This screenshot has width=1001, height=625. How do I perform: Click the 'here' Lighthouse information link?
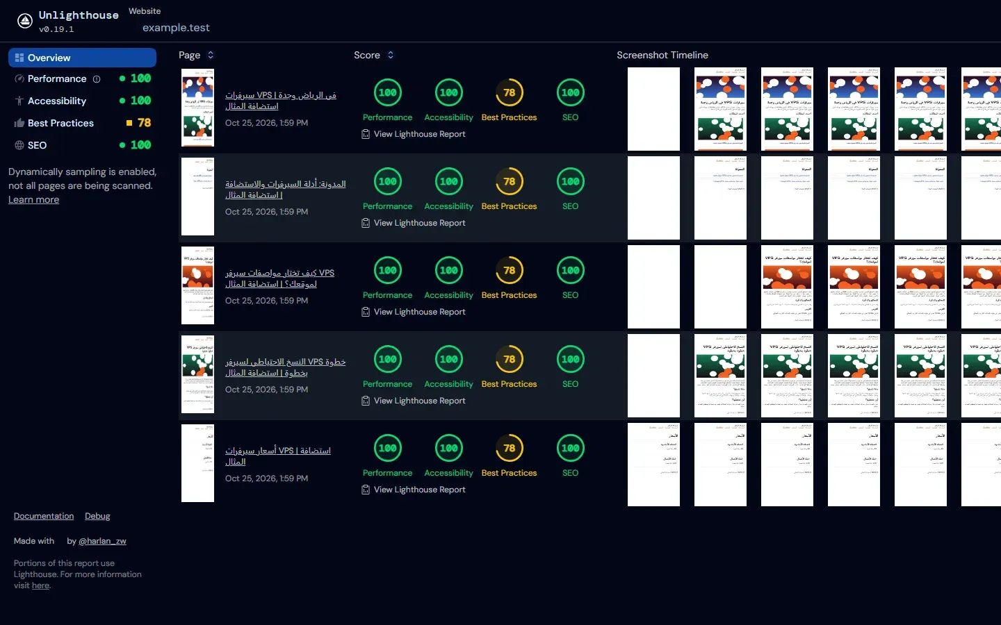(40, 585)
